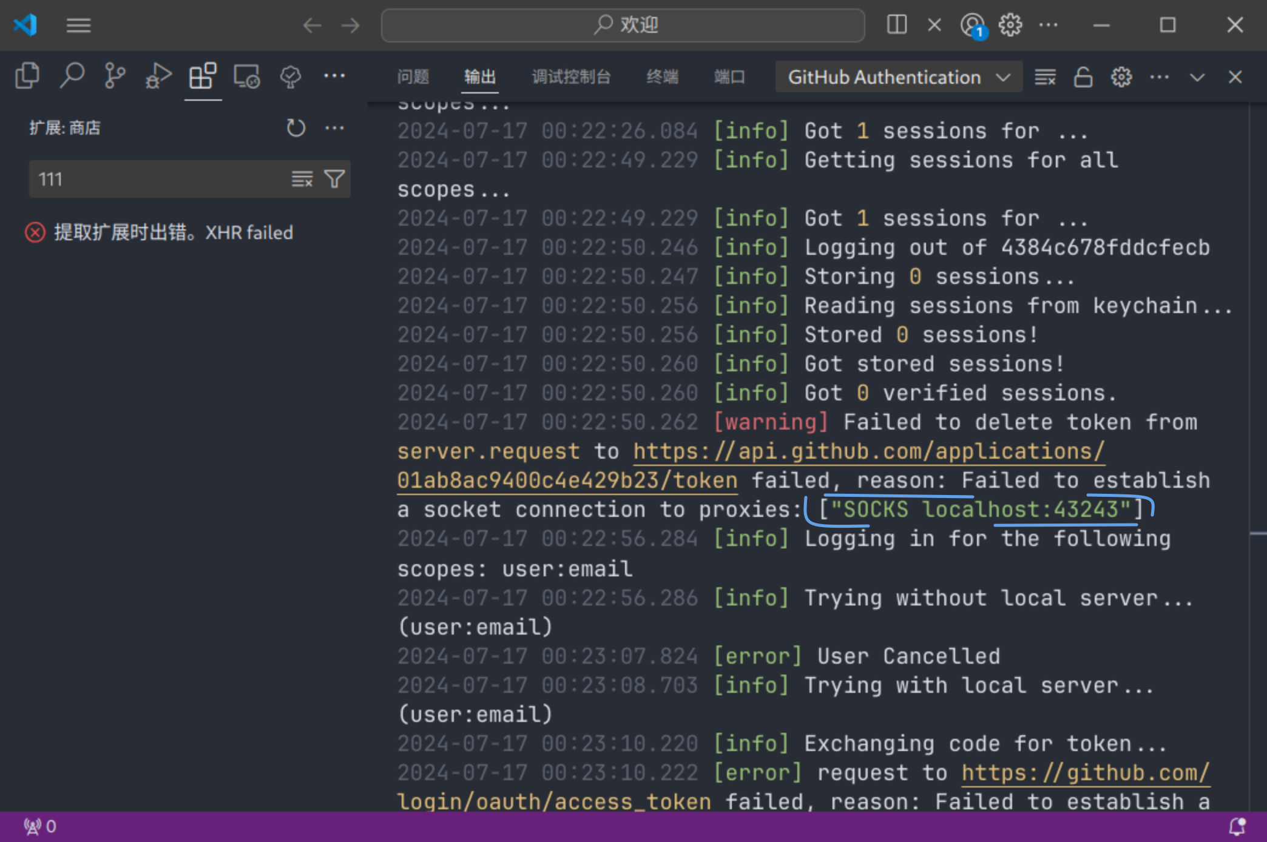The image size is (1267, 842).
Task: Open the 终端 tab
Action: (663, 77)
